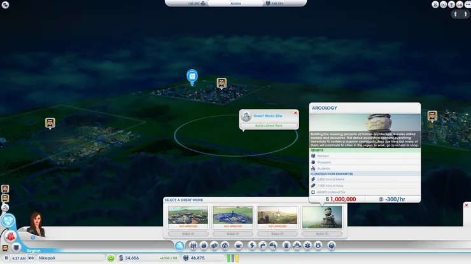Rotate camera right with arrow control
The image size is (471, 264).
click(466, 14)
